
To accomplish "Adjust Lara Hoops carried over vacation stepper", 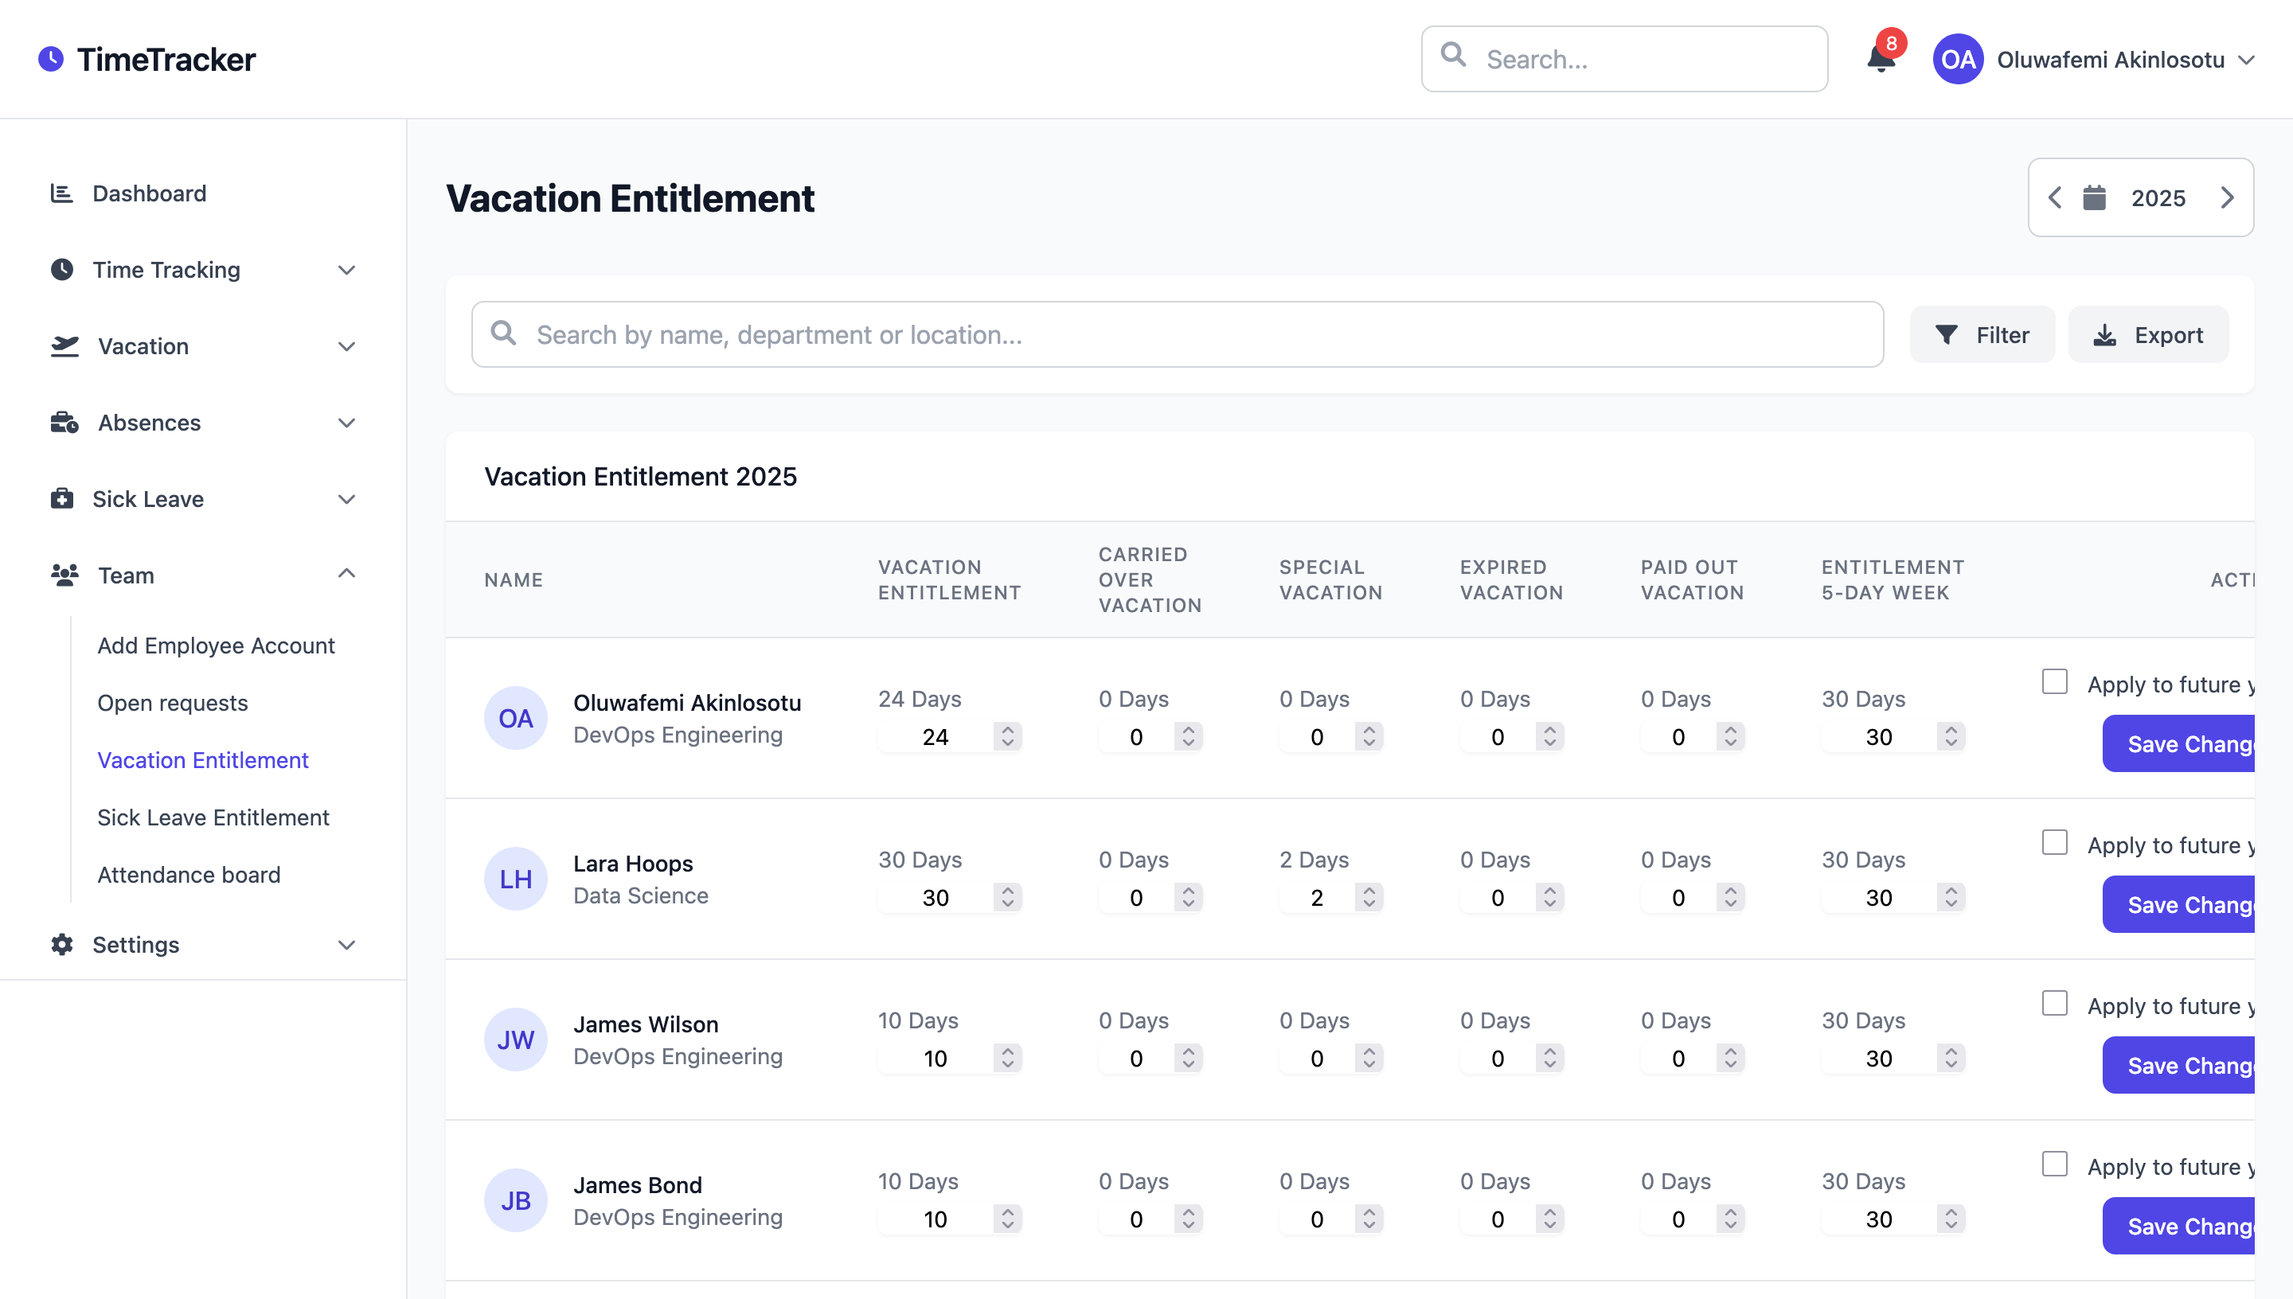I will [x=1189, y=896].
